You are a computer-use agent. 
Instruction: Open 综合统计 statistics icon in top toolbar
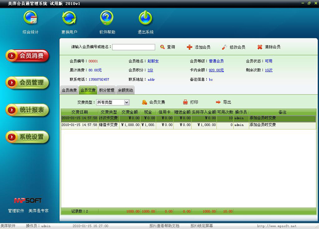coord(30,18)
